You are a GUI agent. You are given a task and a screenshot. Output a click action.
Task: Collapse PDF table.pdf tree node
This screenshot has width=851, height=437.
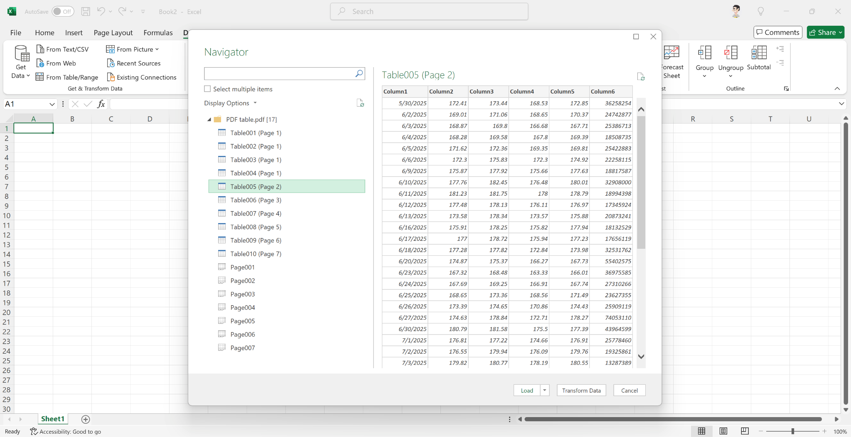[209, 119]
